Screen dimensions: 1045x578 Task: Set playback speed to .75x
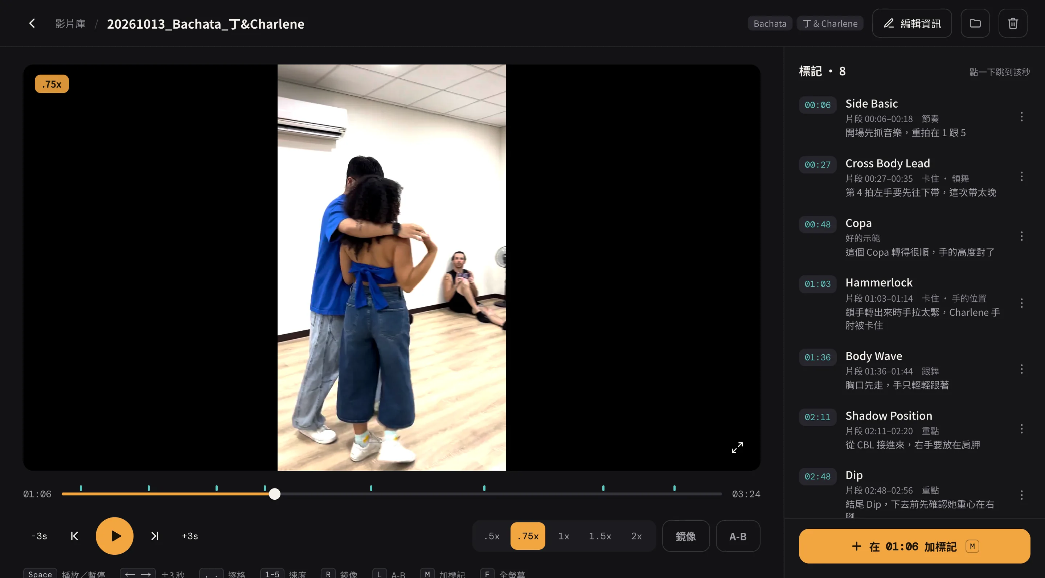coord(528,536)
